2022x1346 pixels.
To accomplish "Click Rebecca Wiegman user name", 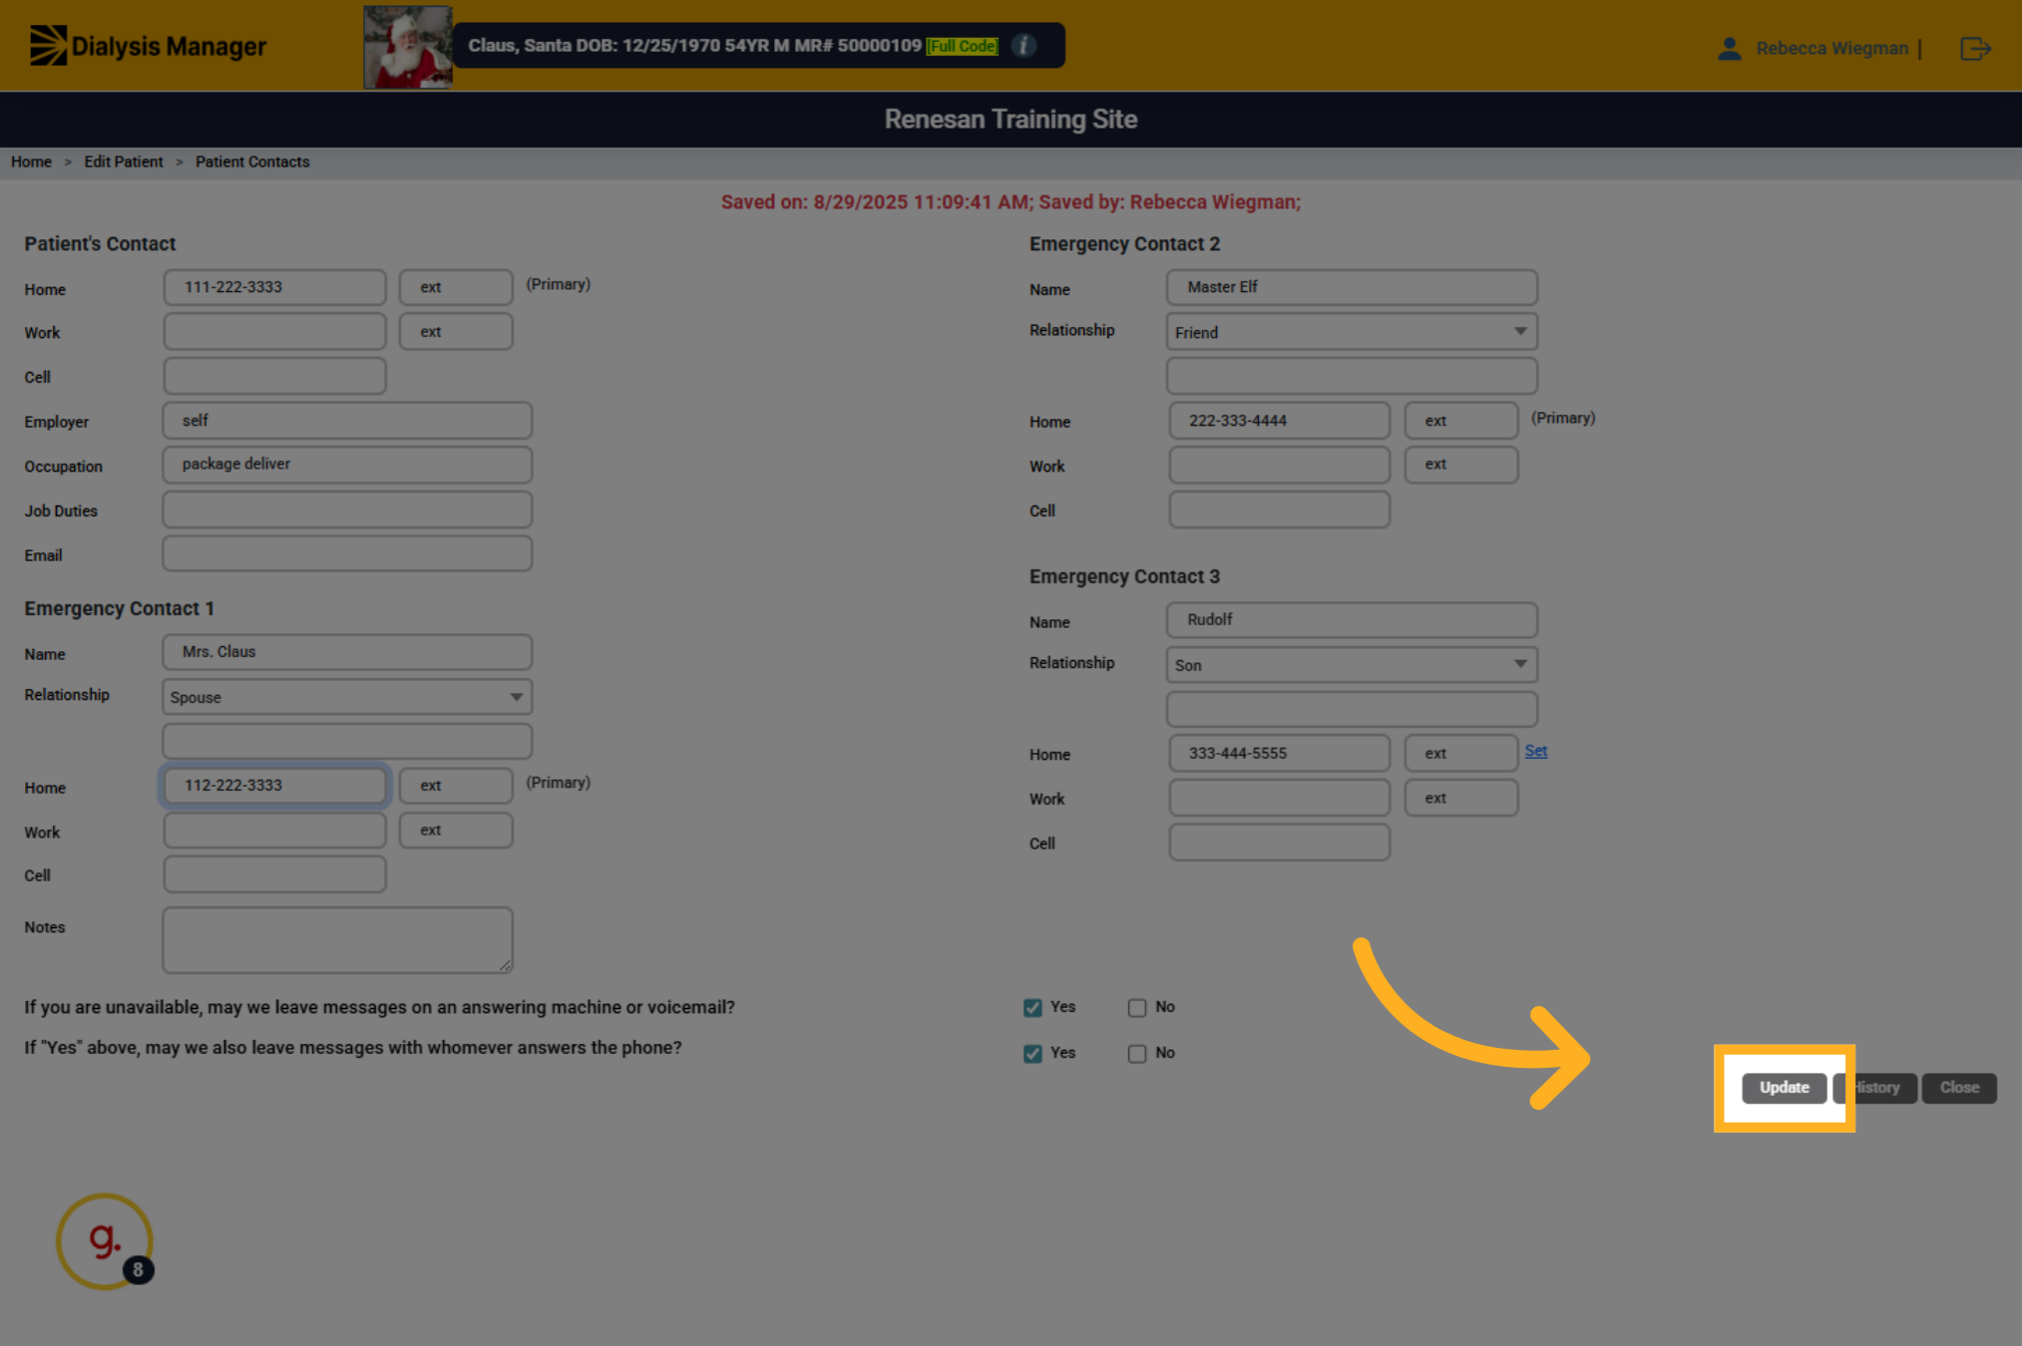I will pyautogui.click(x=1831, y=48).
